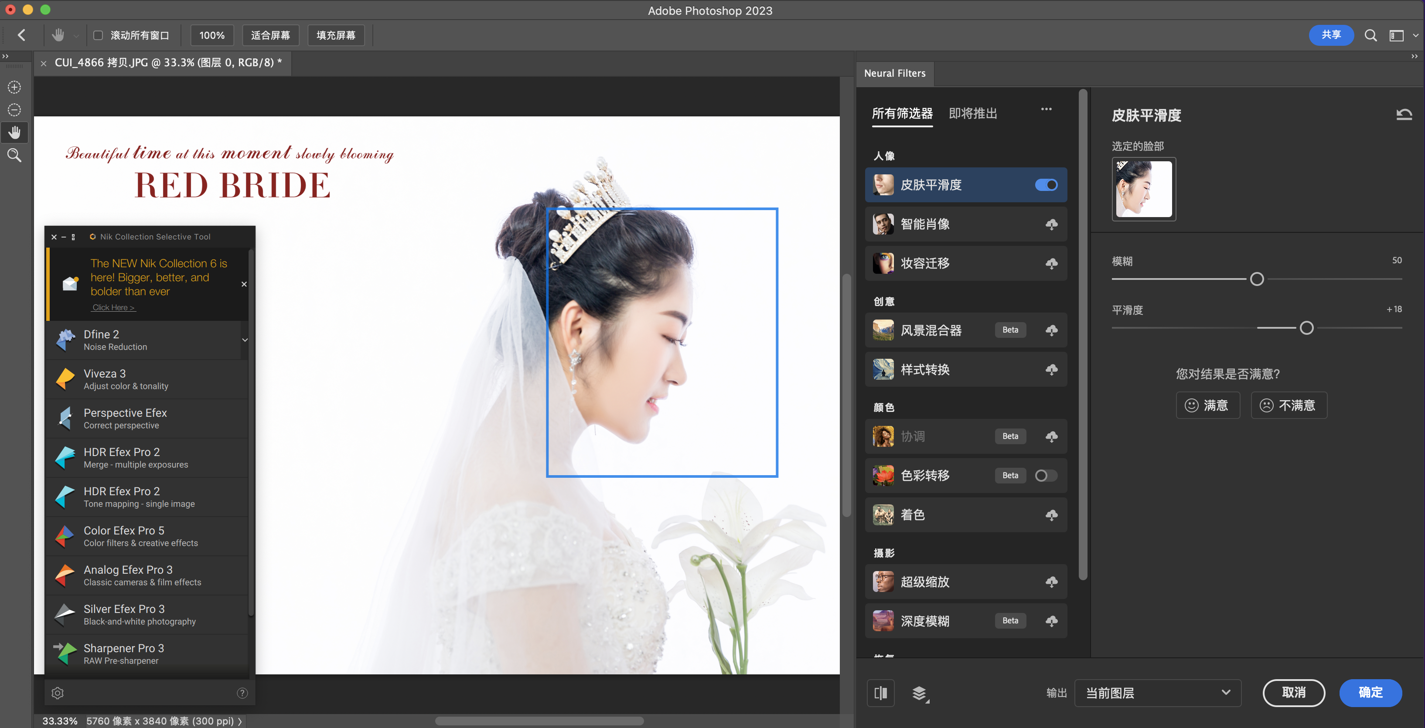The height and width of the screenshot is (728, 1425).
Task: Open the Click Here link in Nik banner
Action: point(113,308)
